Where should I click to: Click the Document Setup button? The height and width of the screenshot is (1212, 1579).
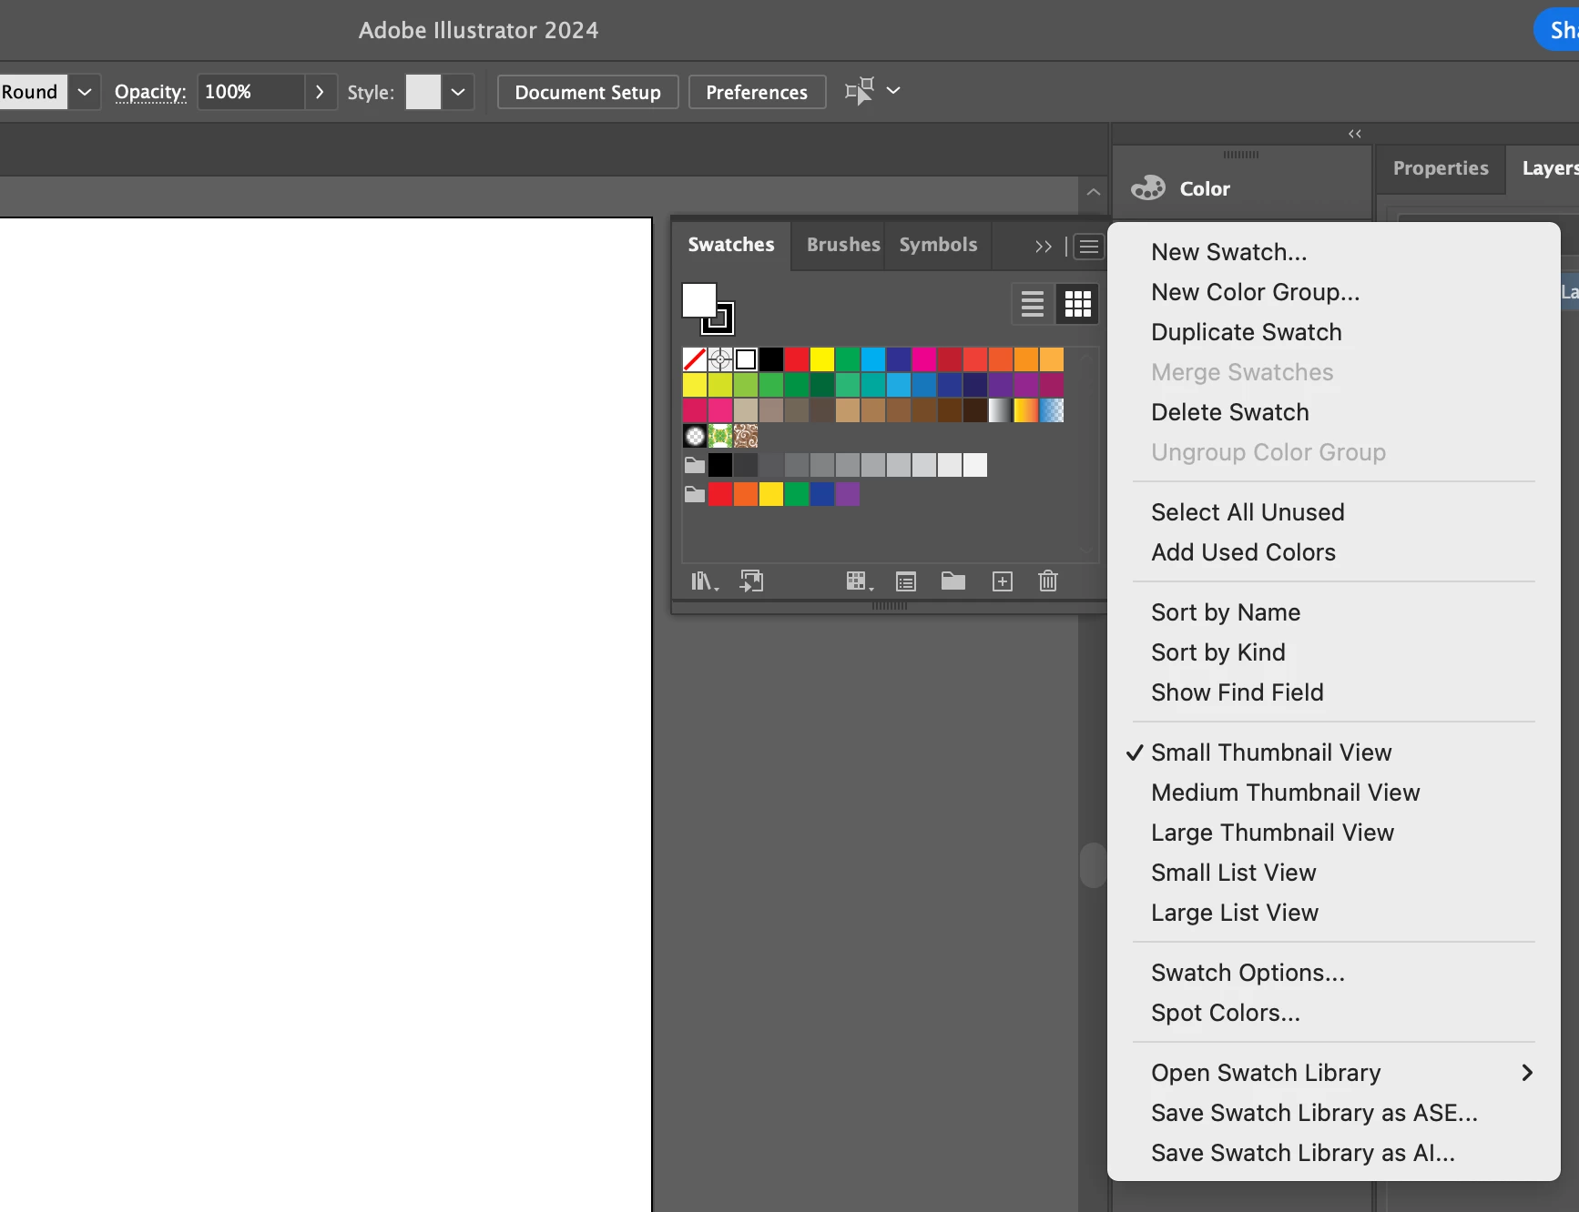[587, 92]
